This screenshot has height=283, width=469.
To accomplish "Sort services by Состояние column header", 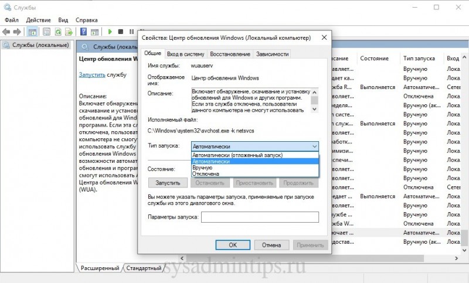I will (x=378, y=59).
